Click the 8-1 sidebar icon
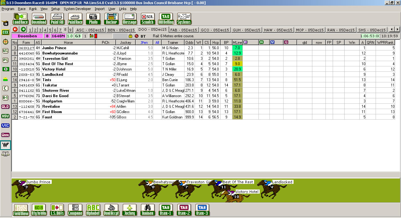This screenshot has width=401, height=218. tap(5, 97)
